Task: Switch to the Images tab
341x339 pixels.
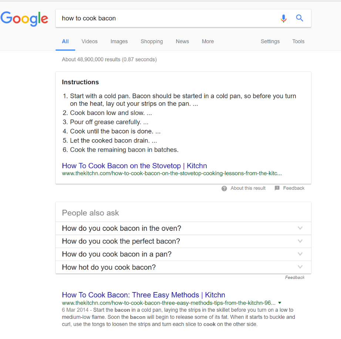Action: [x=119, y=41]
